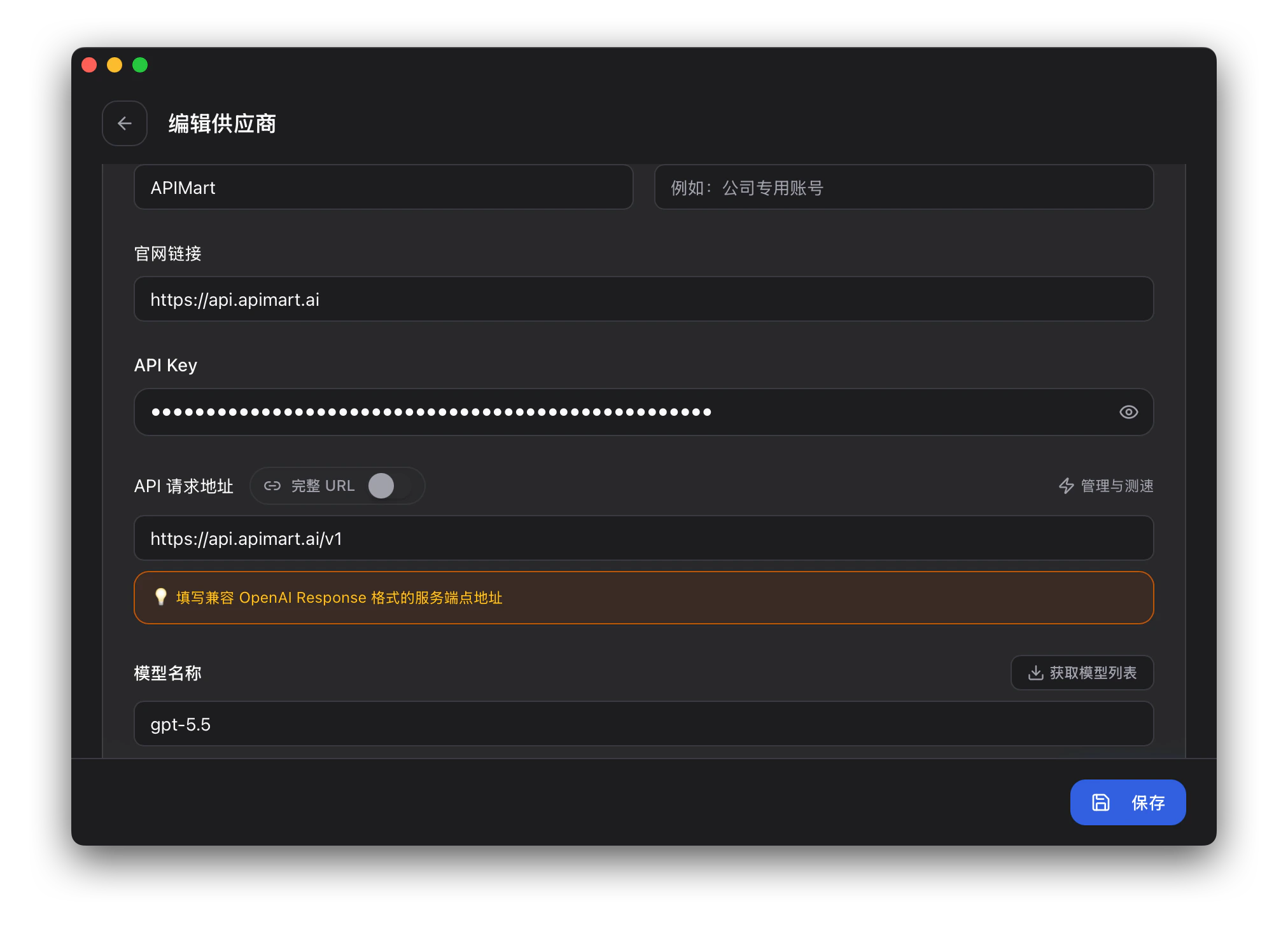The image size is (1288, 941).
Task: Click the lightning bolt icon
Action: pos(1067,486)
